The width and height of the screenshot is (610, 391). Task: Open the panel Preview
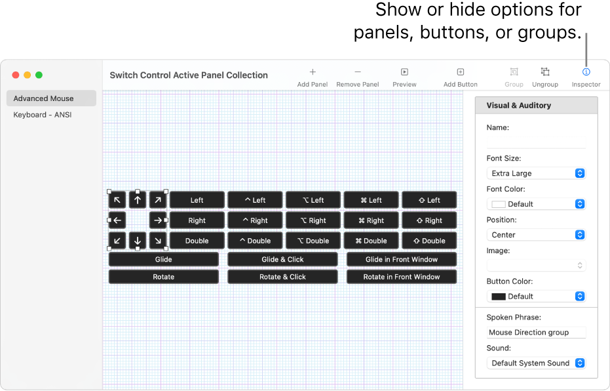click(x=404, y=72)
